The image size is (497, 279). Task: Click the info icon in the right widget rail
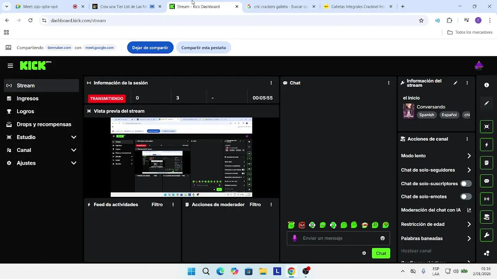coord(487,85)
